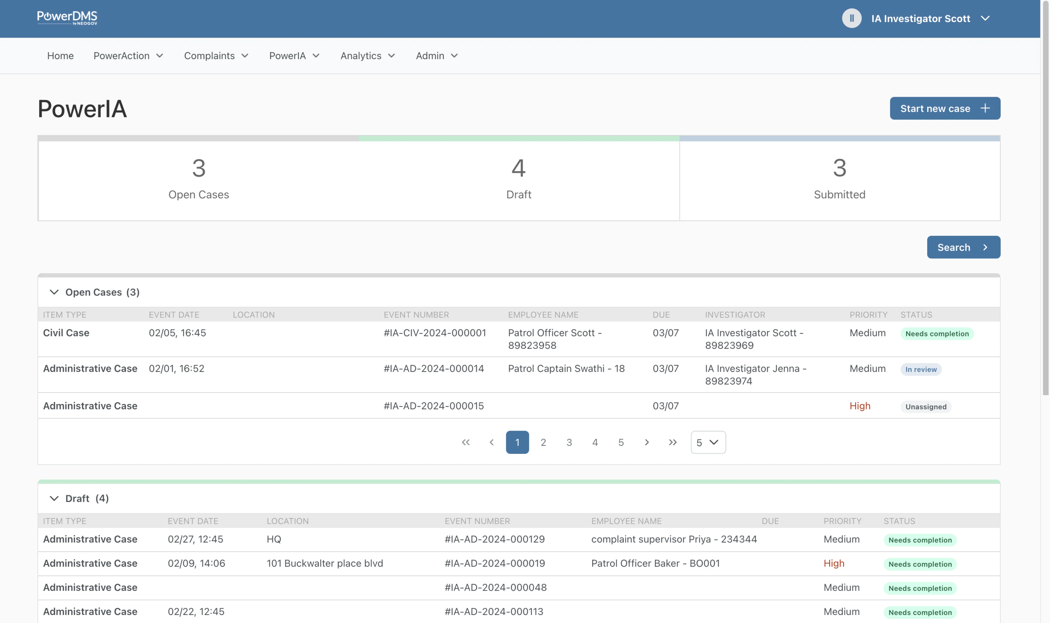
Task: Select page 3 in pagination
Action: pyautogui.click(x=569, y=442)
